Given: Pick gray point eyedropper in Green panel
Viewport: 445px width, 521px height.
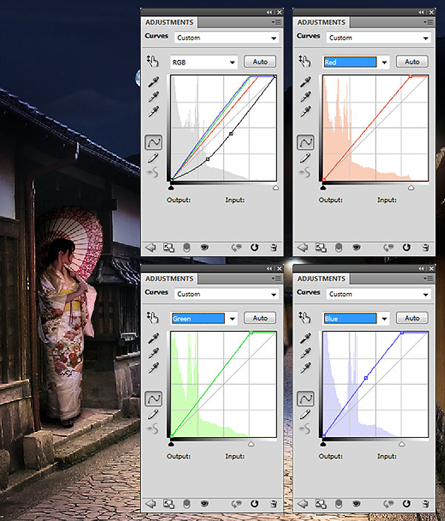Looking at the screenshot, I should [x=154, y=353].
